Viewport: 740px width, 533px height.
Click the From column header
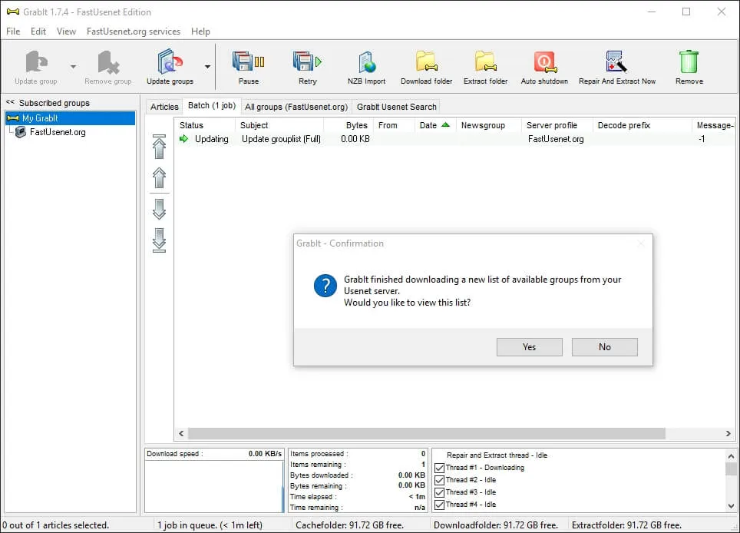click(394, 125)
